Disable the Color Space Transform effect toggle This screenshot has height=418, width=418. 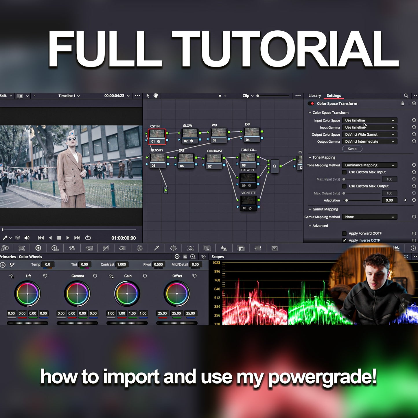312,103
